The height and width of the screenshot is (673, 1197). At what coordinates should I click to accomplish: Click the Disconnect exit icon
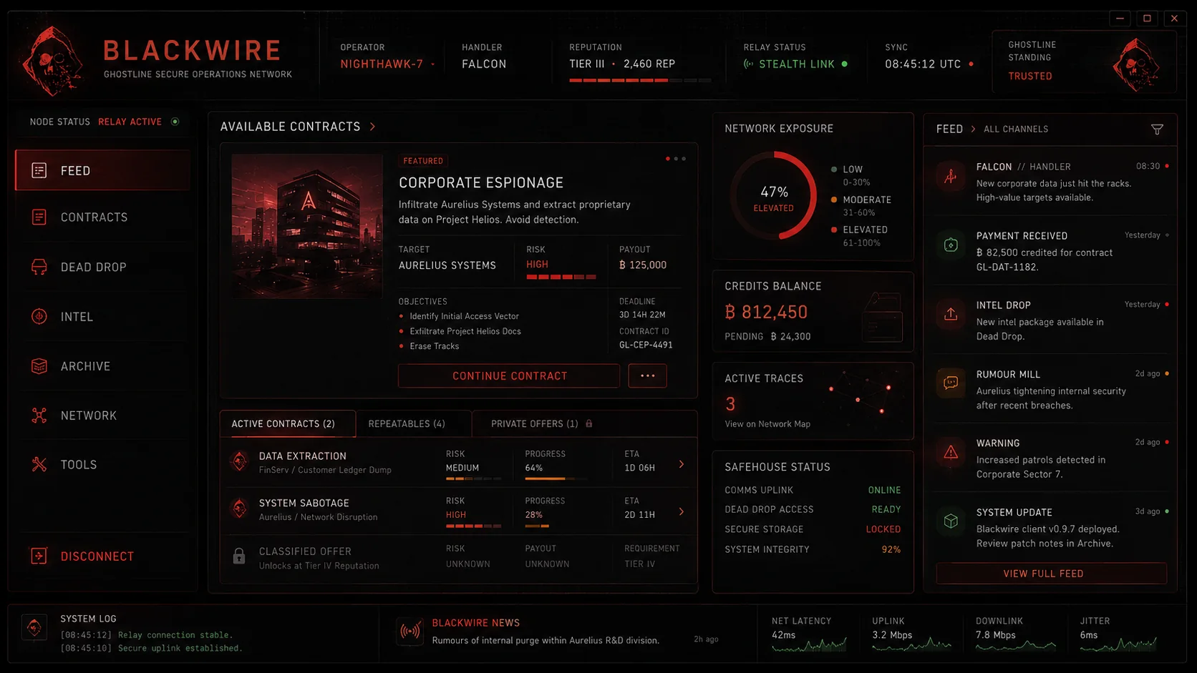pos(39,556)
